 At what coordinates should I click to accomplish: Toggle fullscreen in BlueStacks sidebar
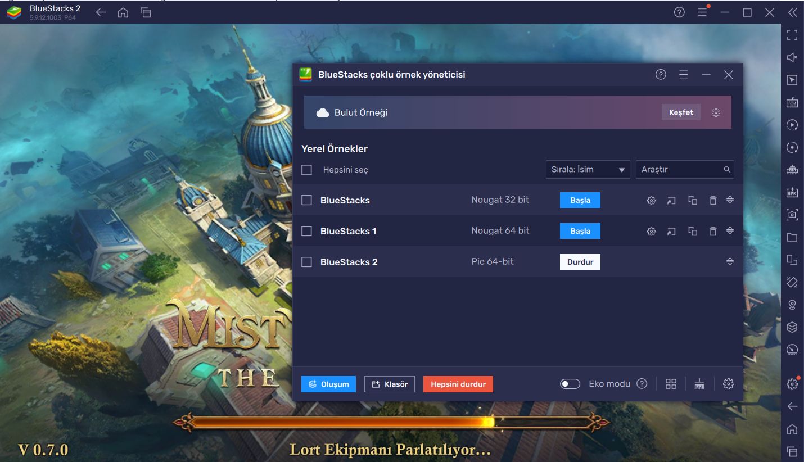(792, 35)
